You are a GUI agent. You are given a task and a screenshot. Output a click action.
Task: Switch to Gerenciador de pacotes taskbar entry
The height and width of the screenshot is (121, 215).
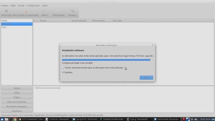(167, 119)
